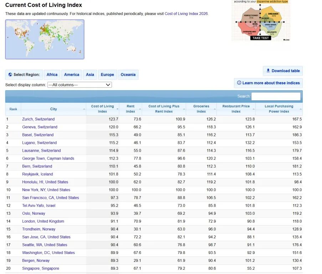Open the Zurich, Switzerland city link
This screenshot has height=274, width=322.
click(38, 119)
